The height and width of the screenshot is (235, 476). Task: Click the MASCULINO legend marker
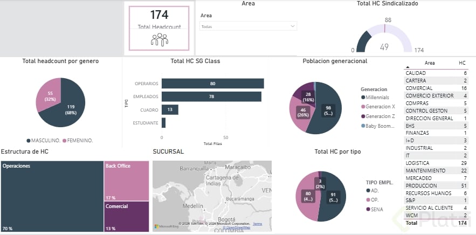tap(29, 141)
